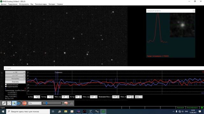This screenshot has width=204, height=114.
Task: Adjust the Макс. α 2500 spinner arrows
Action: point(118,97)
